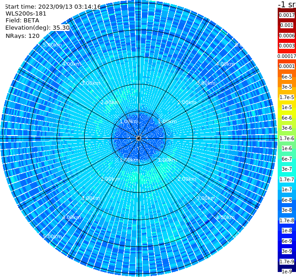Click the 6e-9 colorbar value
This screenshot has width=296, height=277.
pos(287,241)
